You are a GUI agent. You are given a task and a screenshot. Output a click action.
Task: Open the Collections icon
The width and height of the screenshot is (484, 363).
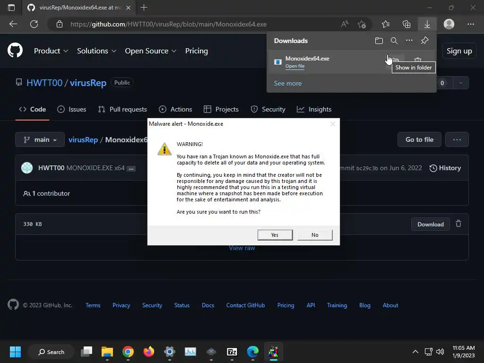406,24
